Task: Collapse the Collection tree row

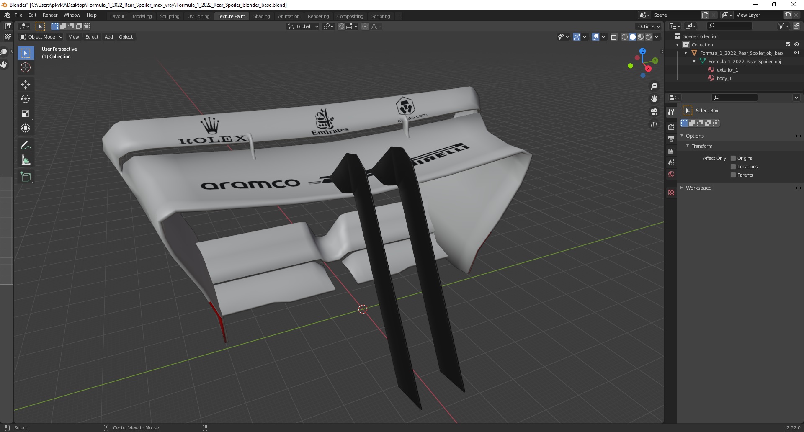Action: (678, 45)
